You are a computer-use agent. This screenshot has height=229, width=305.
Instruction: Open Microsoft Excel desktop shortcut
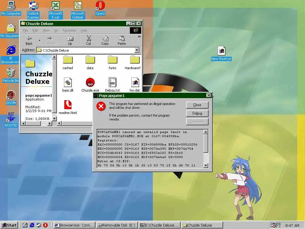55,10
